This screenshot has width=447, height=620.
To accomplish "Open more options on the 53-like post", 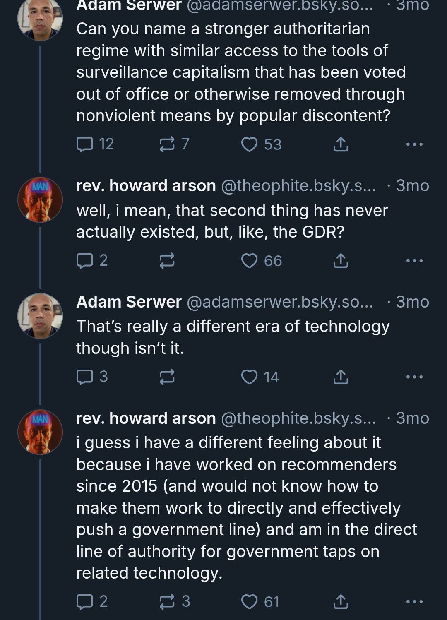I will 414,144.
